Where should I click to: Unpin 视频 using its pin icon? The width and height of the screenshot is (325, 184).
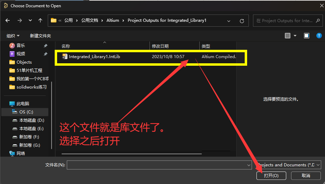(x=45, y=54)
